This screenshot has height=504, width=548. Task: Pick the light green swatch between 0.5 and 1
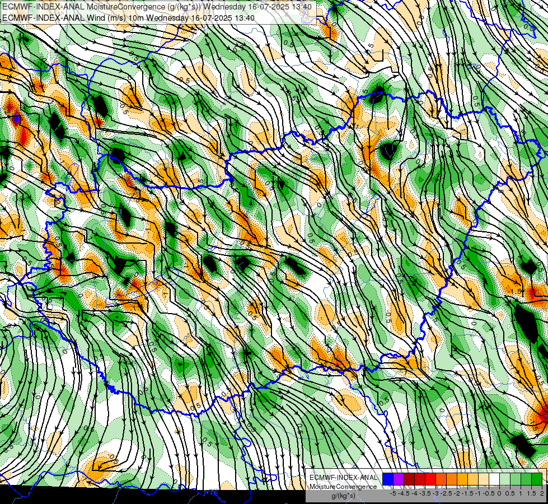[x=515, y=479]
